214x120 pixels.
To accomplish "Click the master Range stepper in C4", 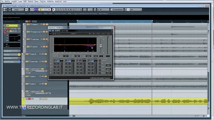I will point(100,67).
